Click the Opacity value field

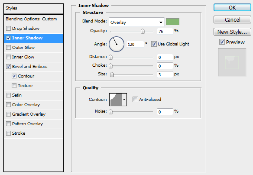click(165, 31)
